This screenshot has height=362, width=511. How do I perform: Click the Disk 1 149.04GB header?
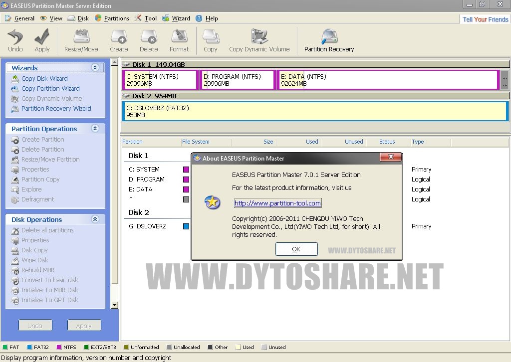tap(315, 64)
